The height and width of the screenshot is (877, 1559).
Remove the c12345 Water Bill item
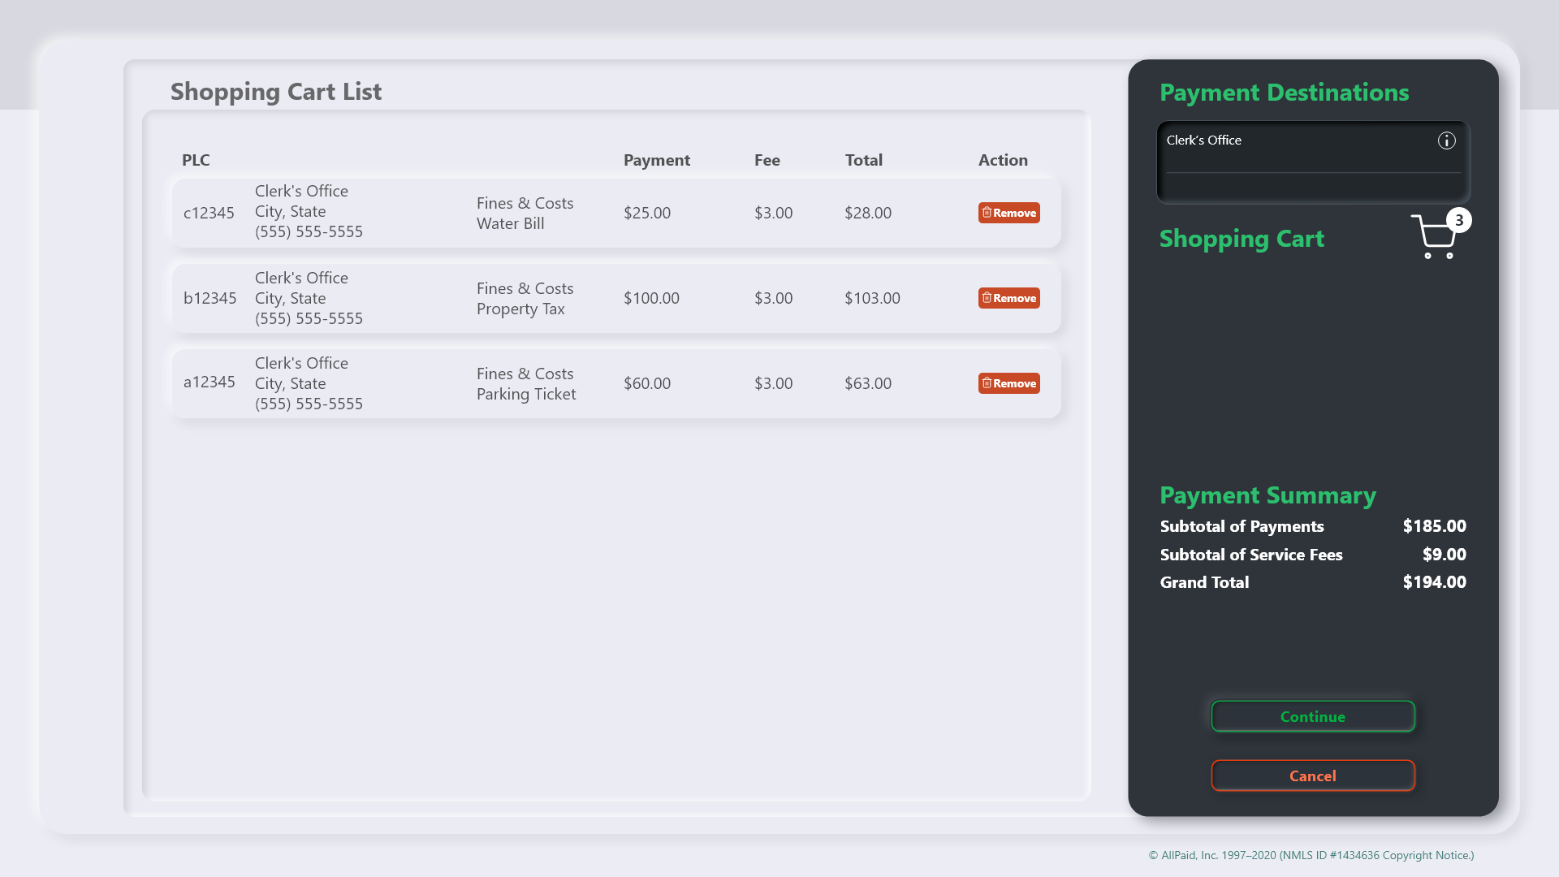pos(1008,213)
